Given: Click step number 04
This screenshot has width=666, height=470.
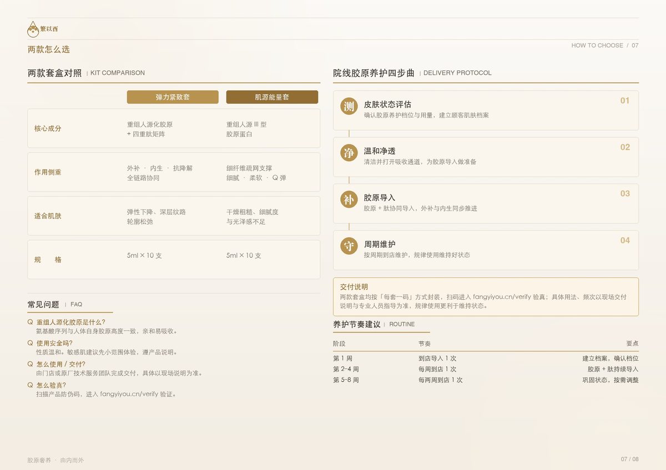Looking at the screenshot, I should tap(625, 241).
